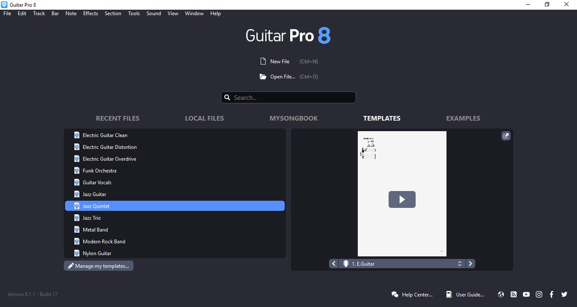Click file icon beside Funk Orchestra
This screenshot has height=307, width=577.
77,171
